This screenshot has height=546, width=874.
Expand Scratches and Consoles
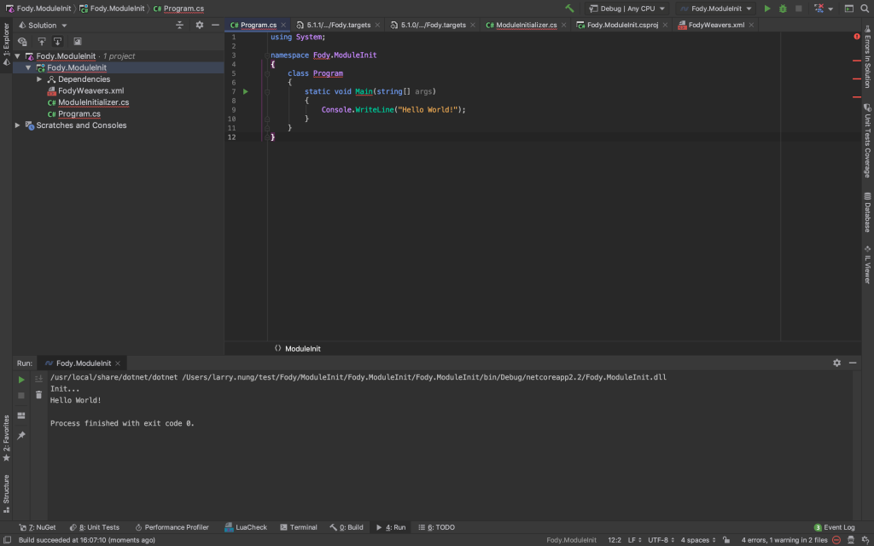18,125
